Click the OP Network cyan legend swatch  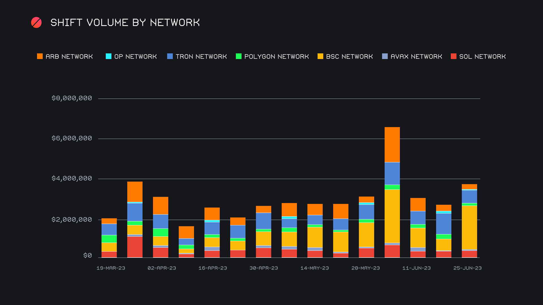tap(109, 56)
